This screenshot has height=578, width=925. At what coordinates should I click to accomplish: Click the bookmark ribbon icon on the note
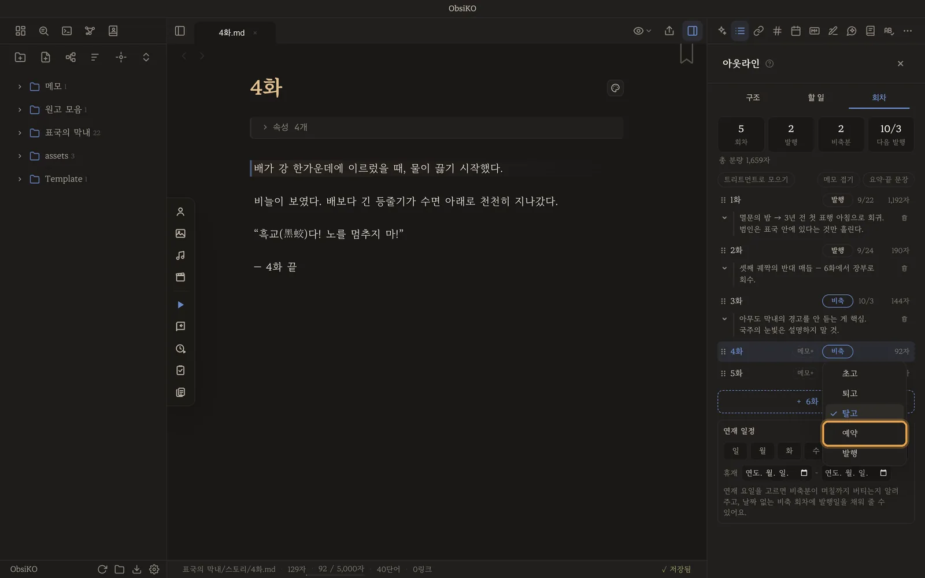(686, 54)
